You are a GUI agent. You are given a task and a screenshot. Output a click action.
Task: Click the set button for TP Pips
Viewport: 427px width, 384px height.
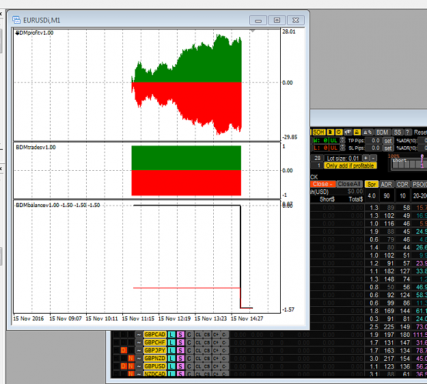click(388, 141)
